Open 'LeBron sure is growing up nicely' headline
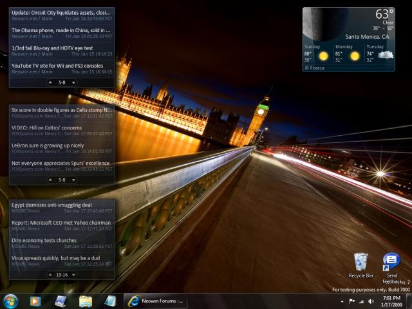Image resolution: width=412 pixels, height=309 pixels. (48, 145)
